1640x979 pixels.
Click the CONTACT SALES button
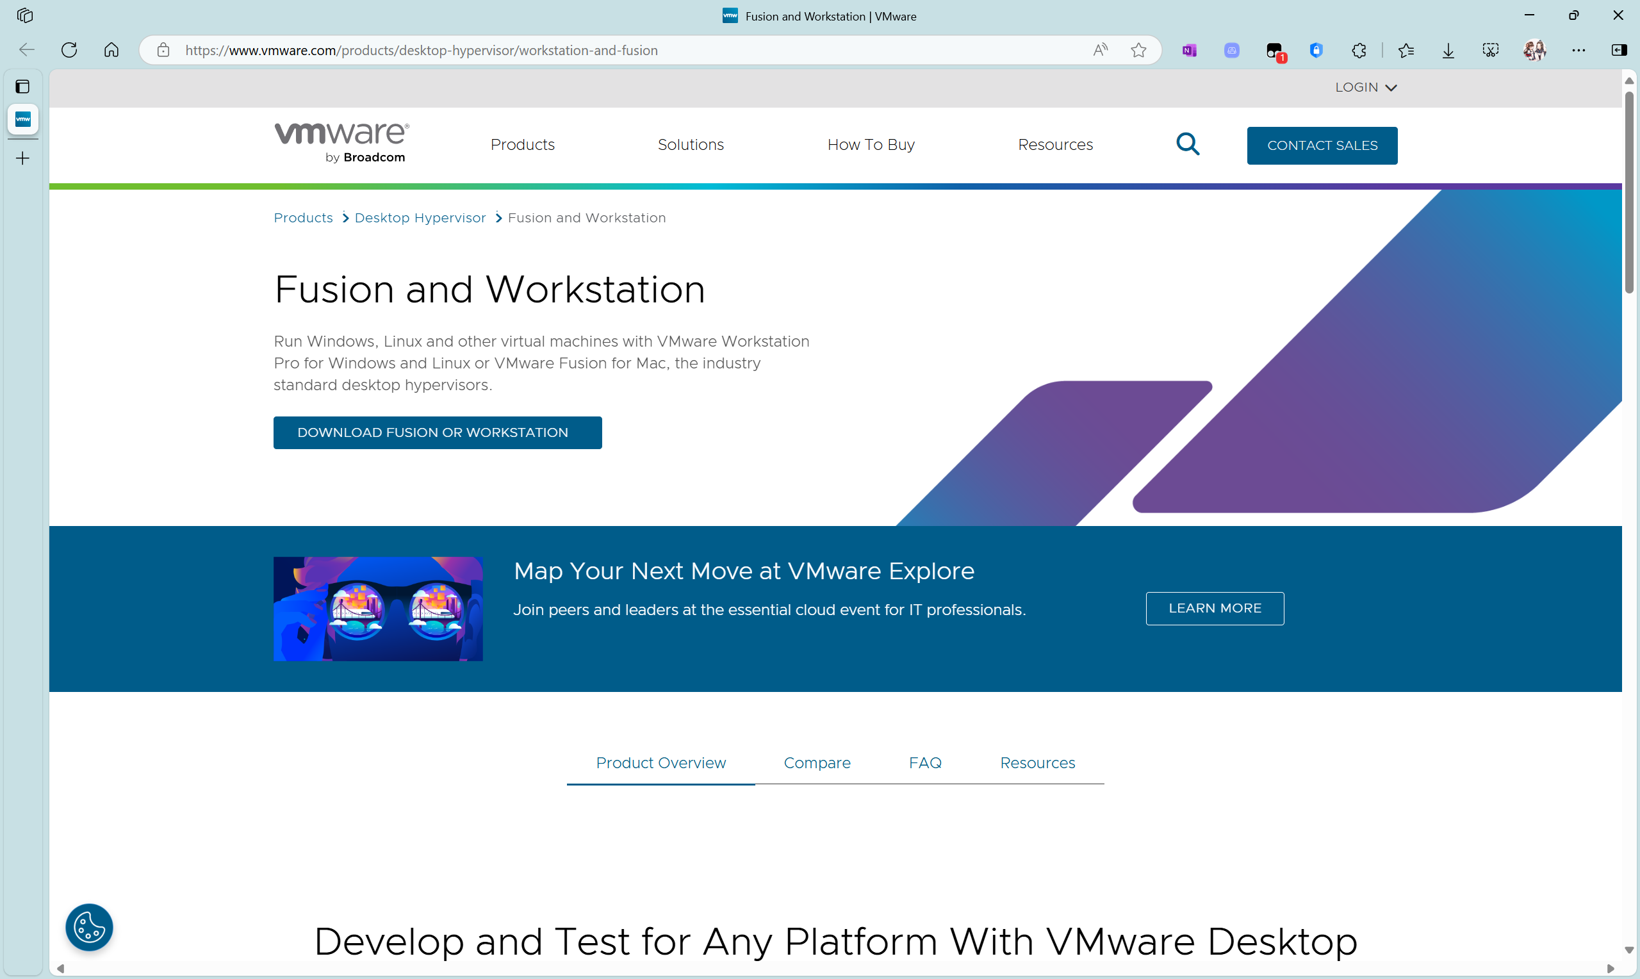[x=1322, y=145]
